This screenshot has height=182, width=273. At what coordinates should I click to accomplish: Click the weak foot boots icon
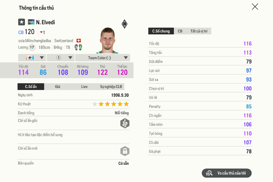pos(78,48)
